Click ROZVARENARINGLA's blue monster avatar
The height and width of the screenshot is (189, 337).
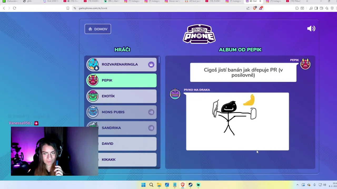click(x=93, y=64)
